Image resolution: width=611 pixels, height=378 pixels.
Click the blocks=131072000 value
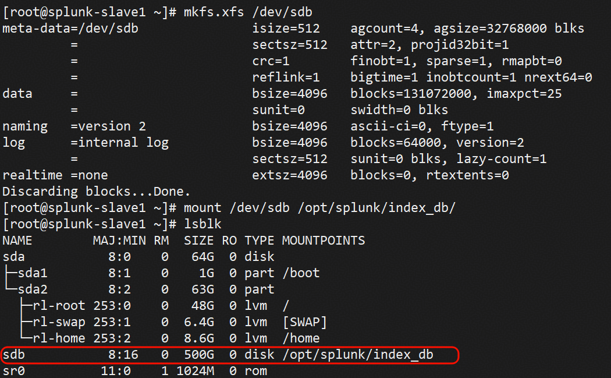(411, 94)
